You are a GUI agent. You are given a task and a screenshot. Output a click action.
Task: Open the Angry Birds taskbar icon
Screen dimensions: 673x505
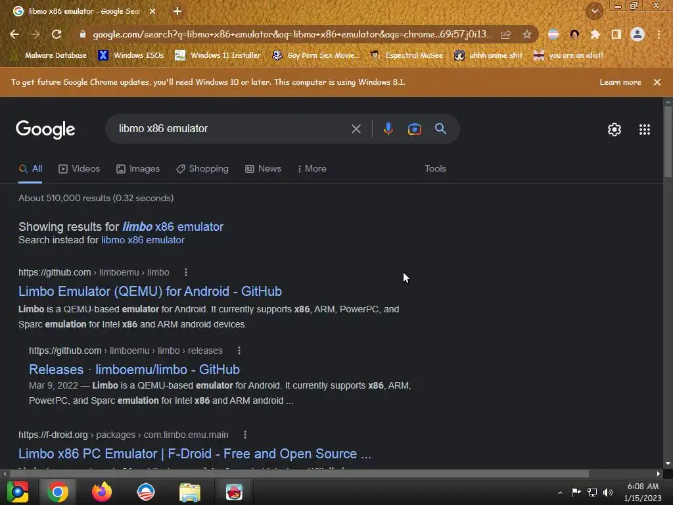tap(234, 492)
